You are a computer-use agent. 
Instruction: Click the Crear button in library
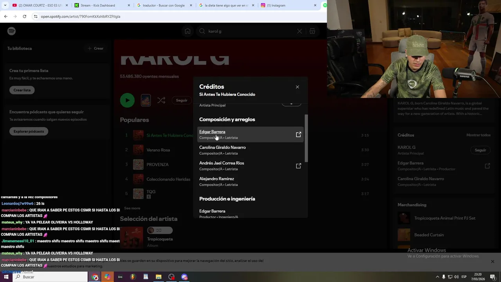pyautogui.click(x=96, y=48)
